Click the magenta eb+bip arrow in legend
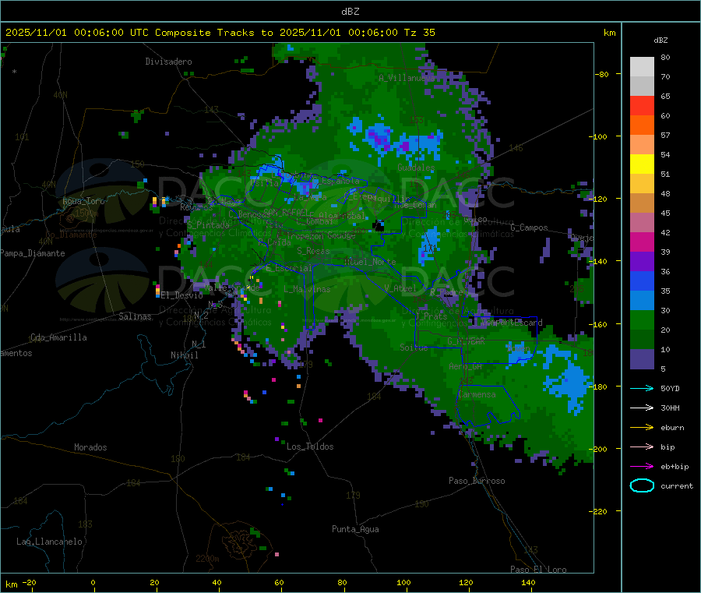701x593 pixels. (x=642, y=467)
